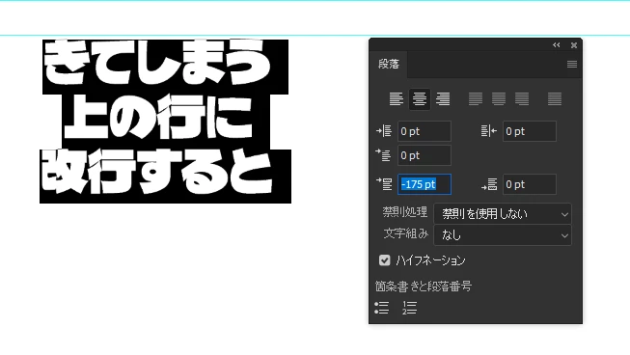Select left align text icon
630x355 pixels.
coord(397,98)
